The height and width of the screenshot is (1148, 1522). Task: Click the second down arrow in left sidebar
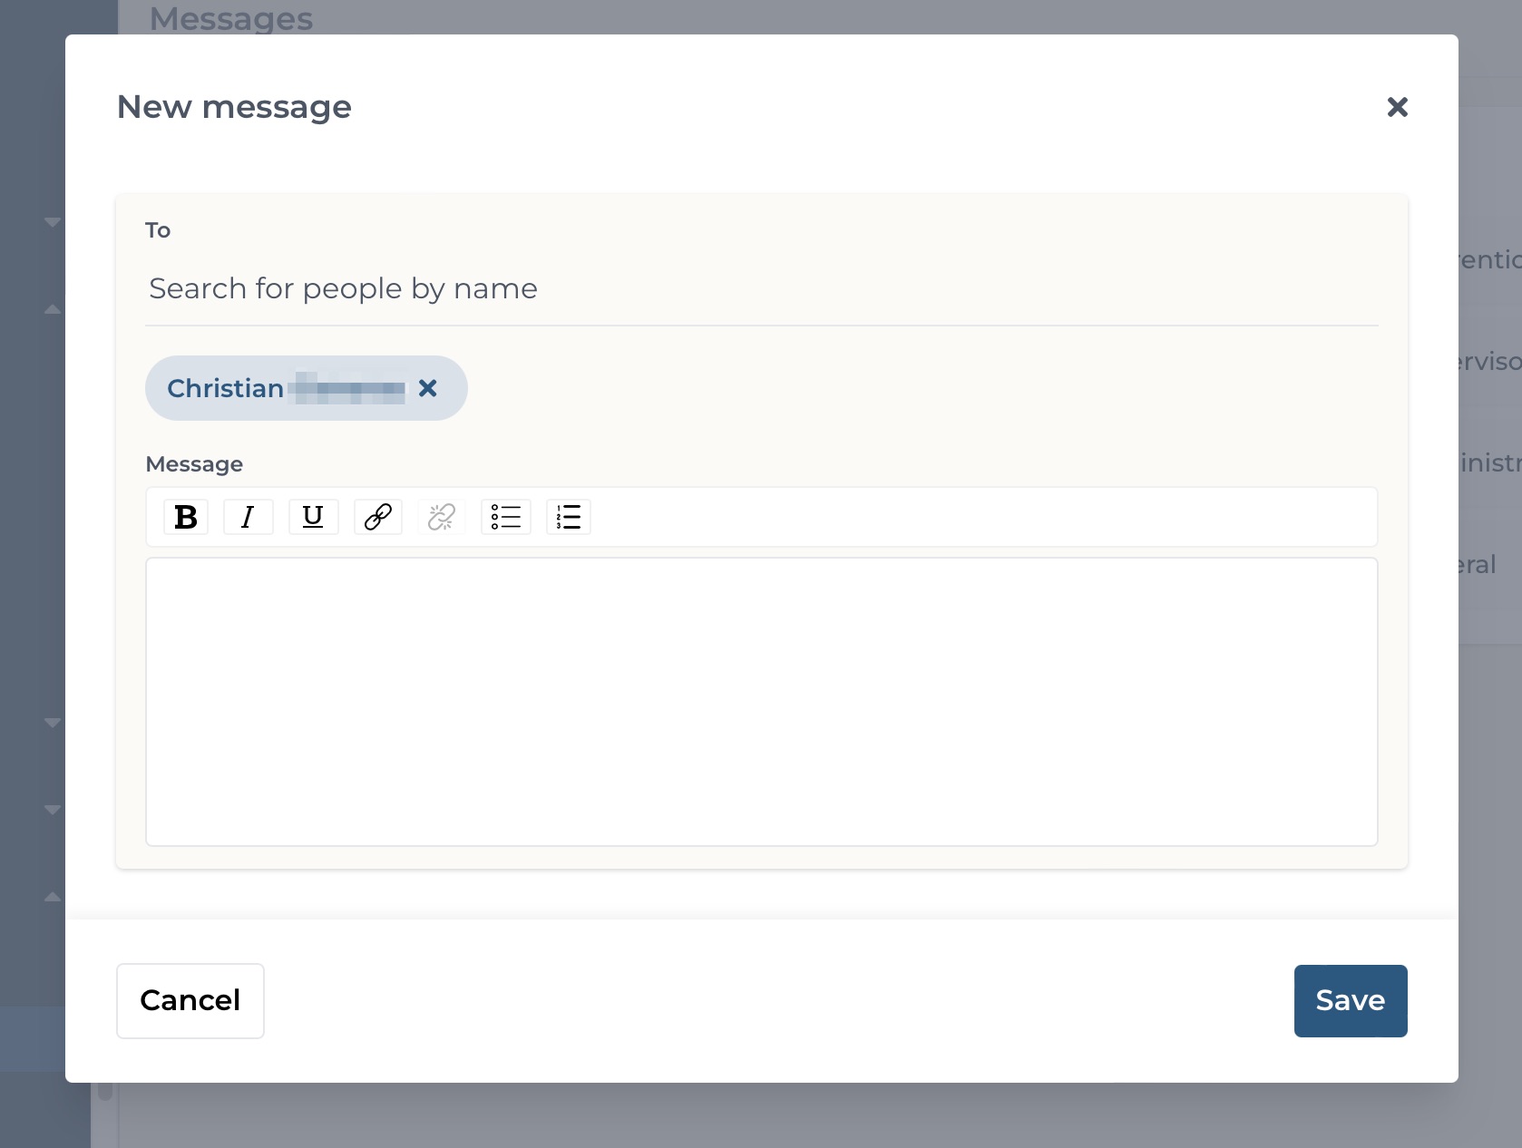(x=53, y=723)
